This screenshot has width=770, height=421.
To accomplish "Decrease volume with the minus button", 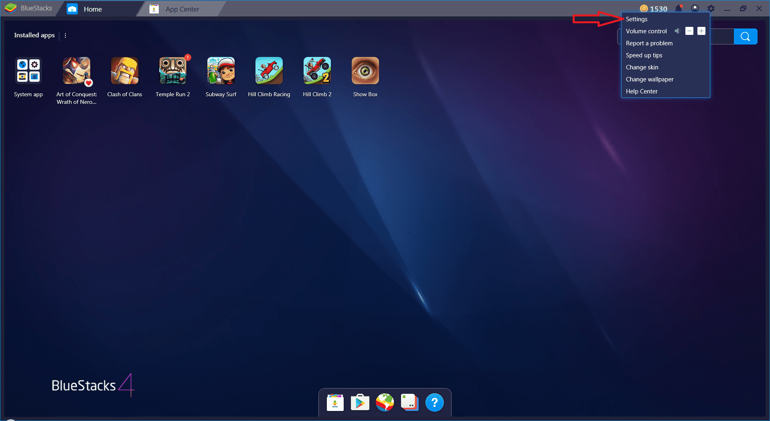I will coord(689,31).
